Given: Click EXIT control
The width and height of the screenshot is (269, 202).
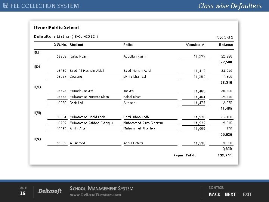Looking at the screenshot, I should [x=247, y=194].
